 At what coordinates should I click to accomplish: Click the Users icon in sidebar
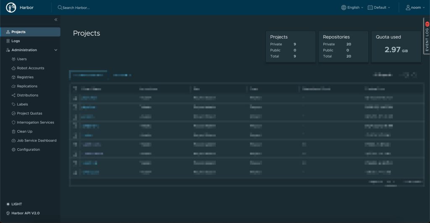pos(13,59)
